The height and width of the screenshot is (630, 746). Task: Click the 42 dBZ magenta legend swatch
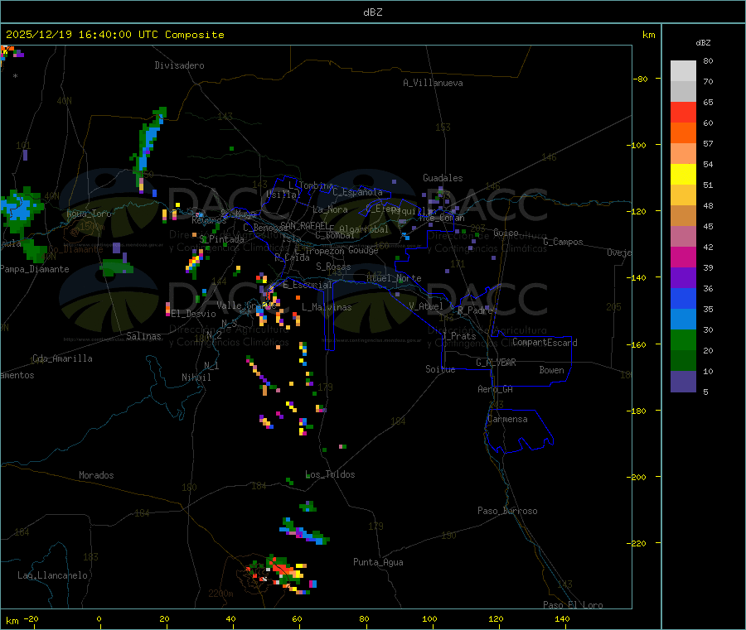[x=683, y=257]
